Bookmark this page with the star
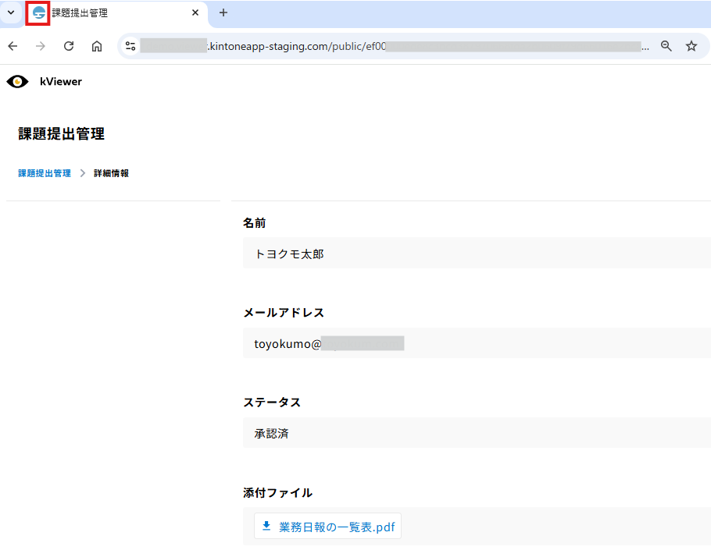The height and width of the screenshot is (550, 711). point(691,46)
